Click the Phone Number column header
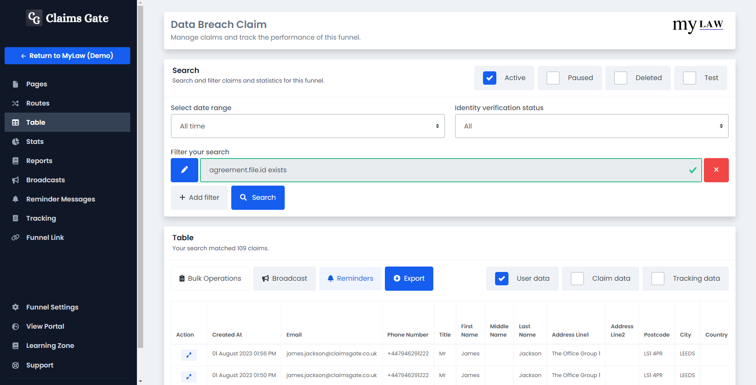The width and height of the screenshot is (756, 385). (407, 335)
